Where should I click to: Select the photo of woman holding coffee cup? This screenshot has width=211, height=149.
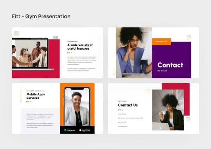coord(168,110)
